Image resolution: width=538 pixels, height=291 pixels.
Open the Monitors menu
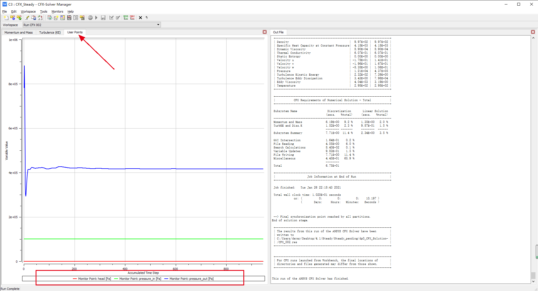57,11
